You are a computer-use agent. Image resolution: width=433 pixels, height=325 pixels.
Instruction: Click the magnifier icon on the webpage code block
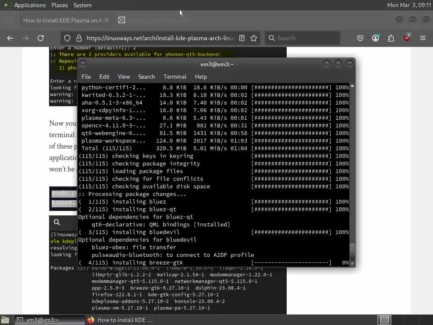[x=57, y=222]
